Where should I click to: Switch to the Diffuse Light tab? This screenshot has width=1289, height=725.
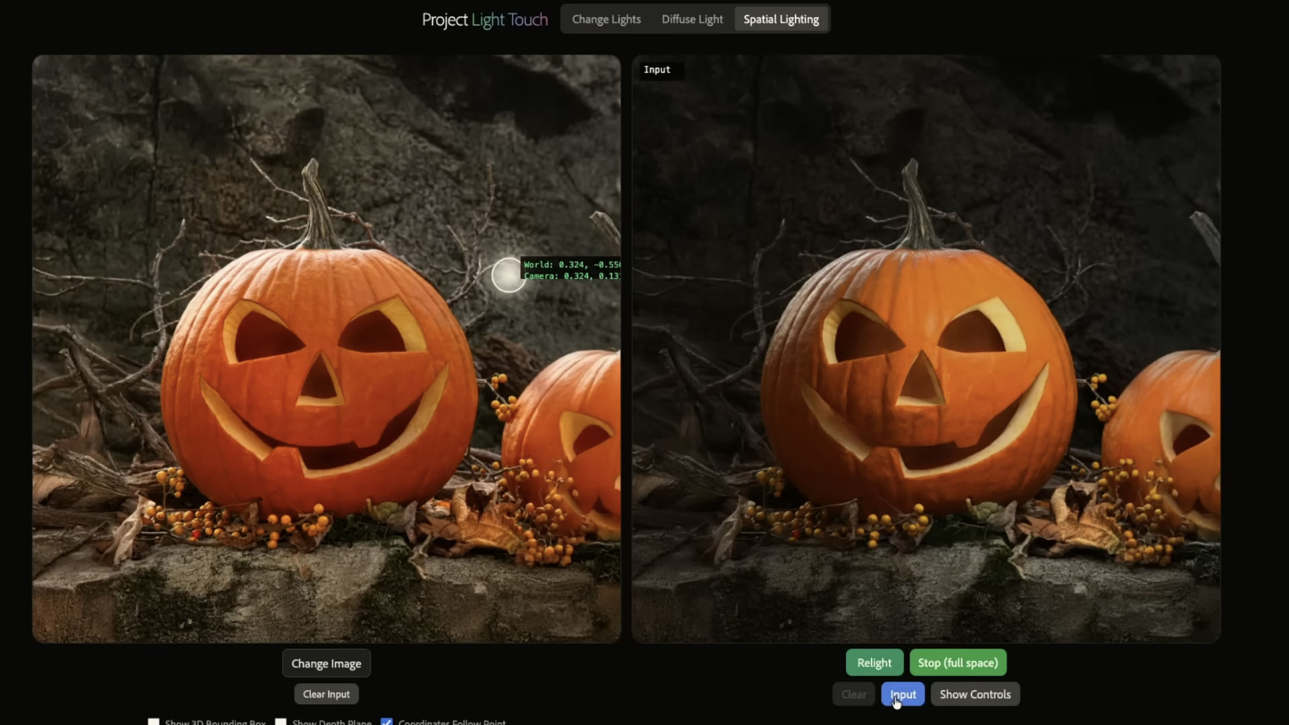point(691,19)
